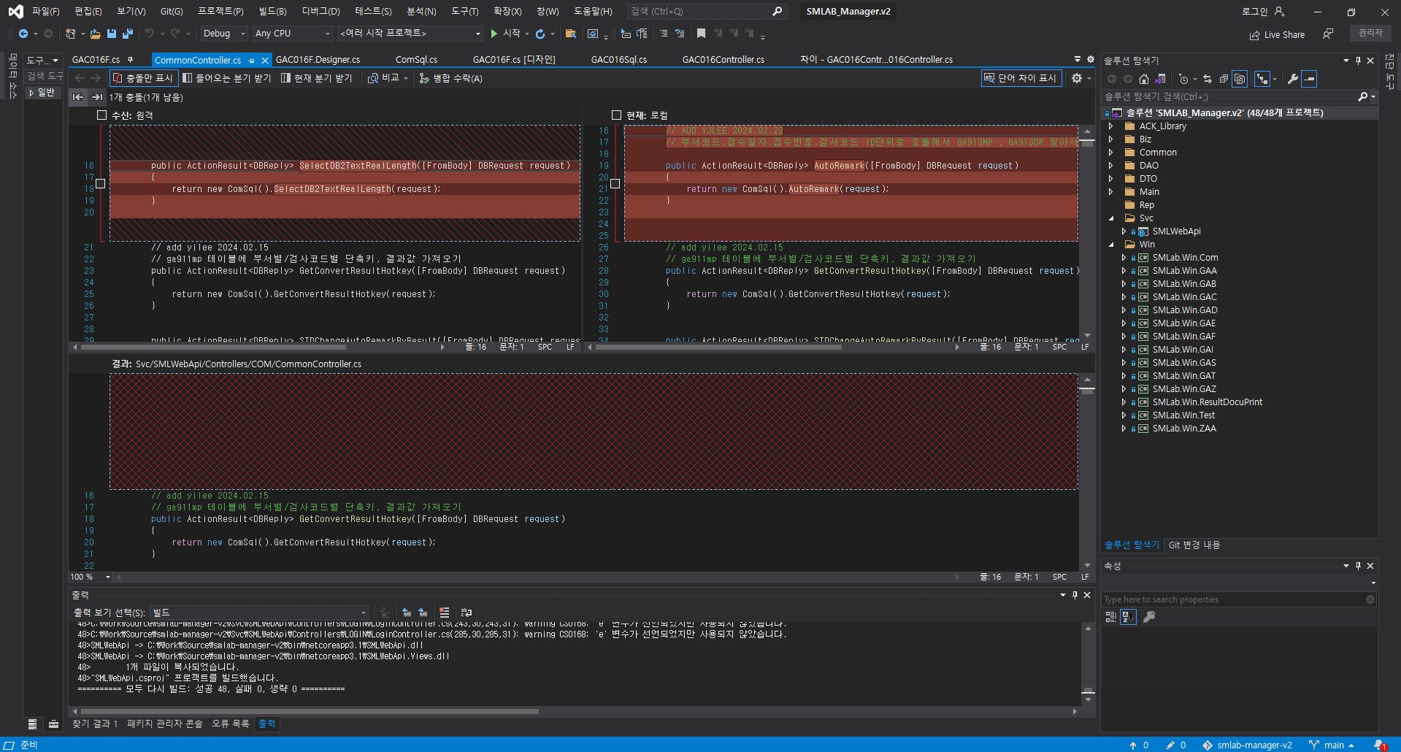Viewport: 1401px width, 752px height.
Task: Click the Sync with Active Document icon
Action: pos(1207,79)
